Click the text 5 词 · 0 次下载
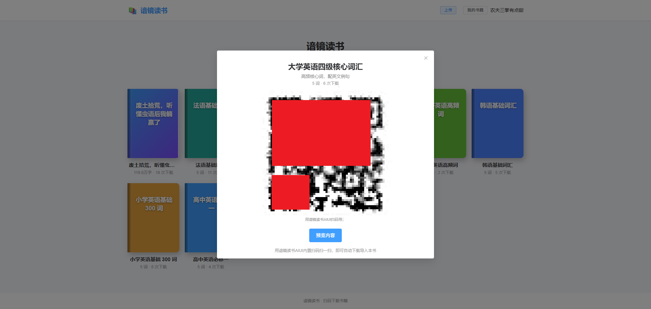 [x=154, y=267]
